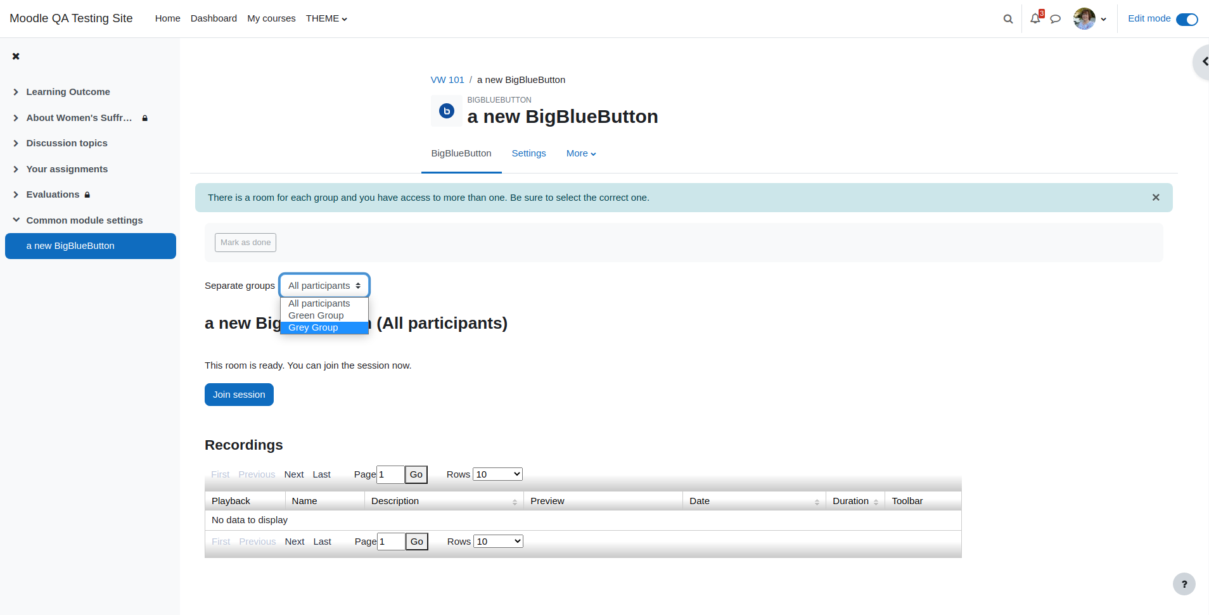Switch to the BigBlueButton tab
The image size is (1209, 615).
(461, 153)
